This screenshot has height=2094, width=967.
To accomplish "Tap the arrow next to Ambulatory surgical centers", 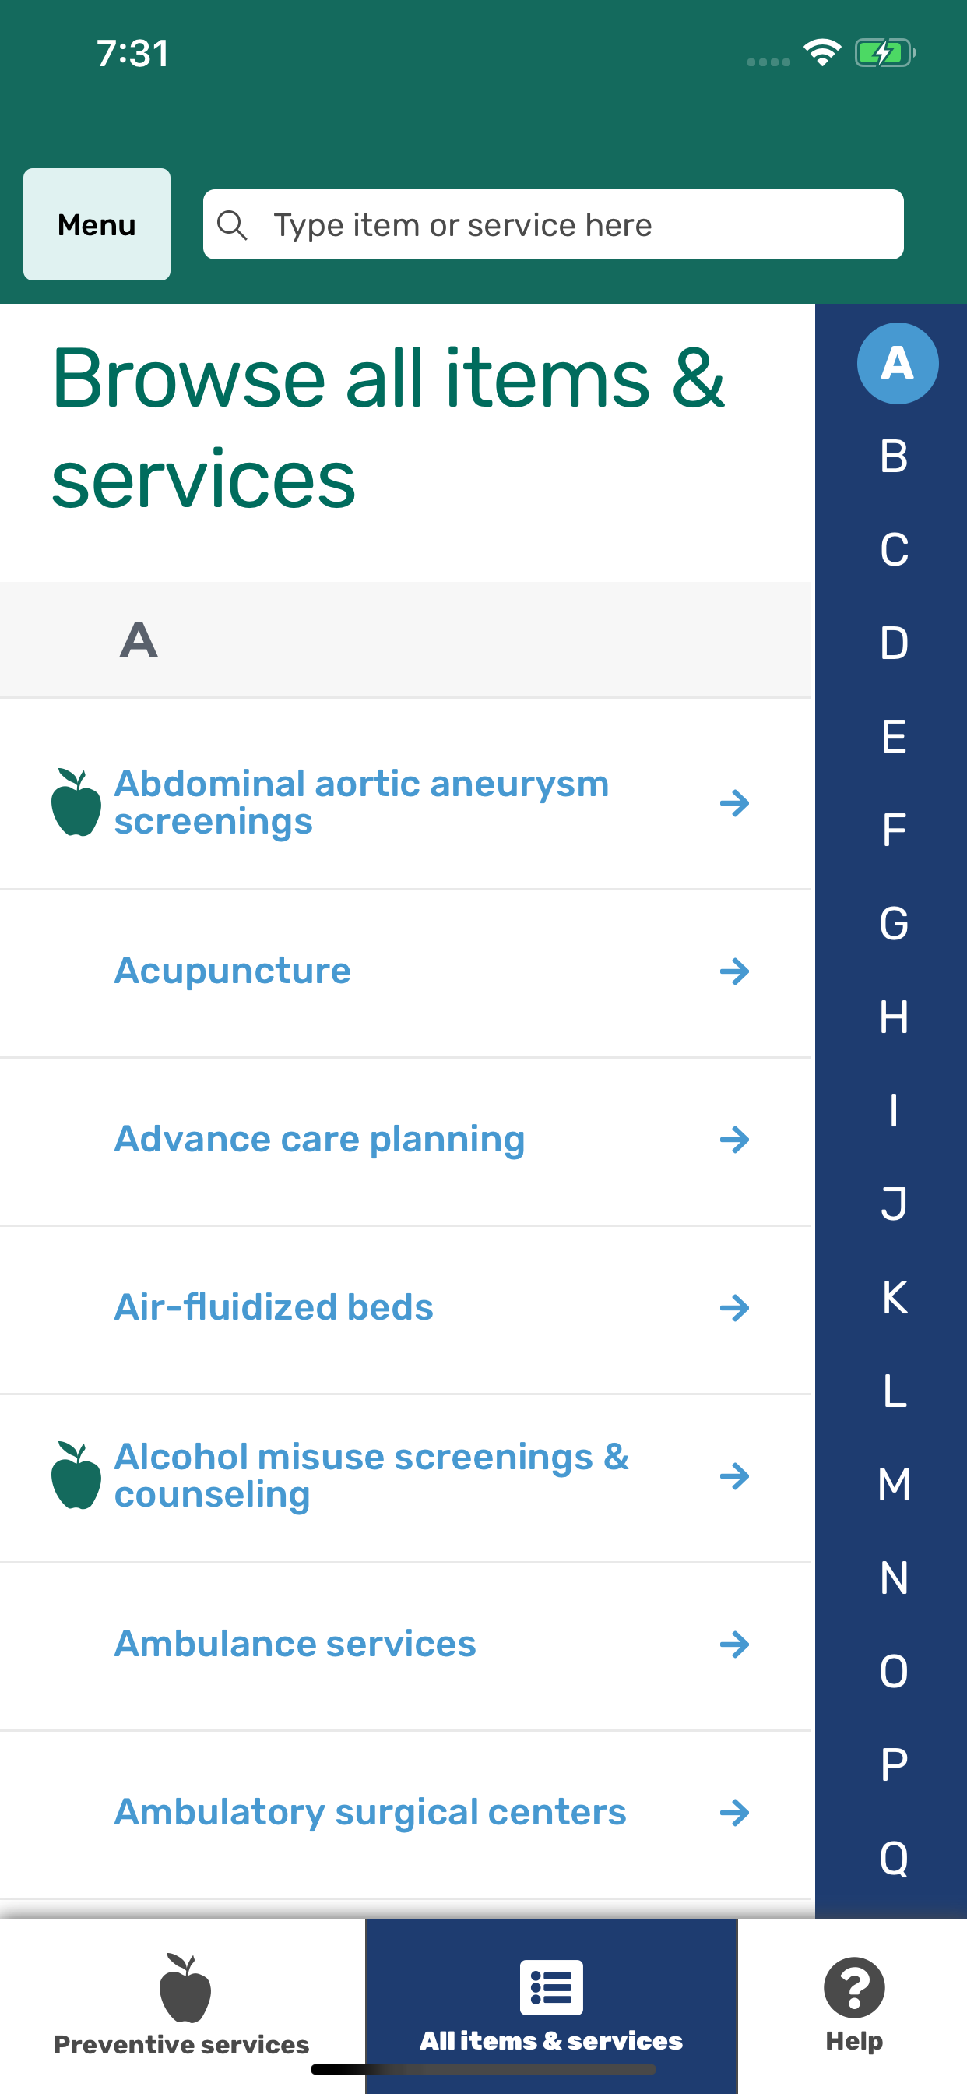I will pyautogui.click(x=733, y=1813).
